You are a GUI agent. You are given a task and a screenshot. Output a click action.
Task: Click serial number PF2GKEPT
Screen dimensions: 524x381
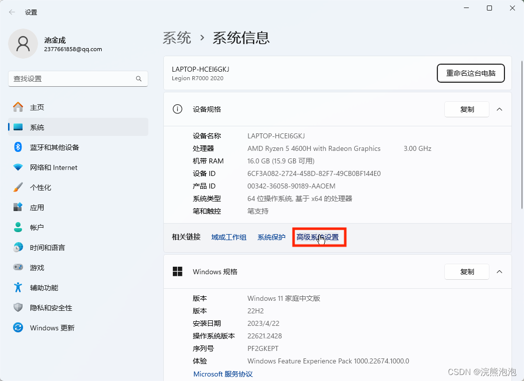pyautogui.click(x=263, y=348)
